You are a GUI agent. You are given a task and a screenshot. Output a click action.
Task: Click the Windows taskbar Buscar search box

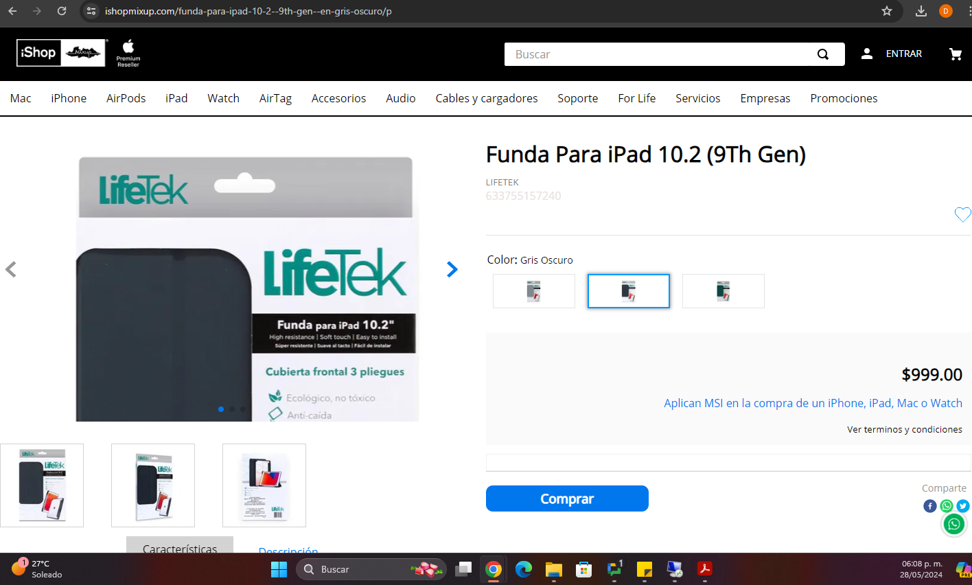[x=371, y=569]
